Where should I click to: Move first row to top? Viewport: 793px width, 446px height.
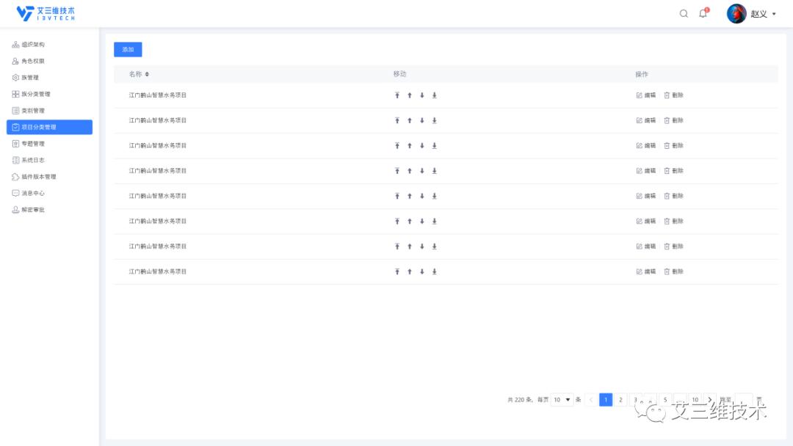(x=397, y=95)
